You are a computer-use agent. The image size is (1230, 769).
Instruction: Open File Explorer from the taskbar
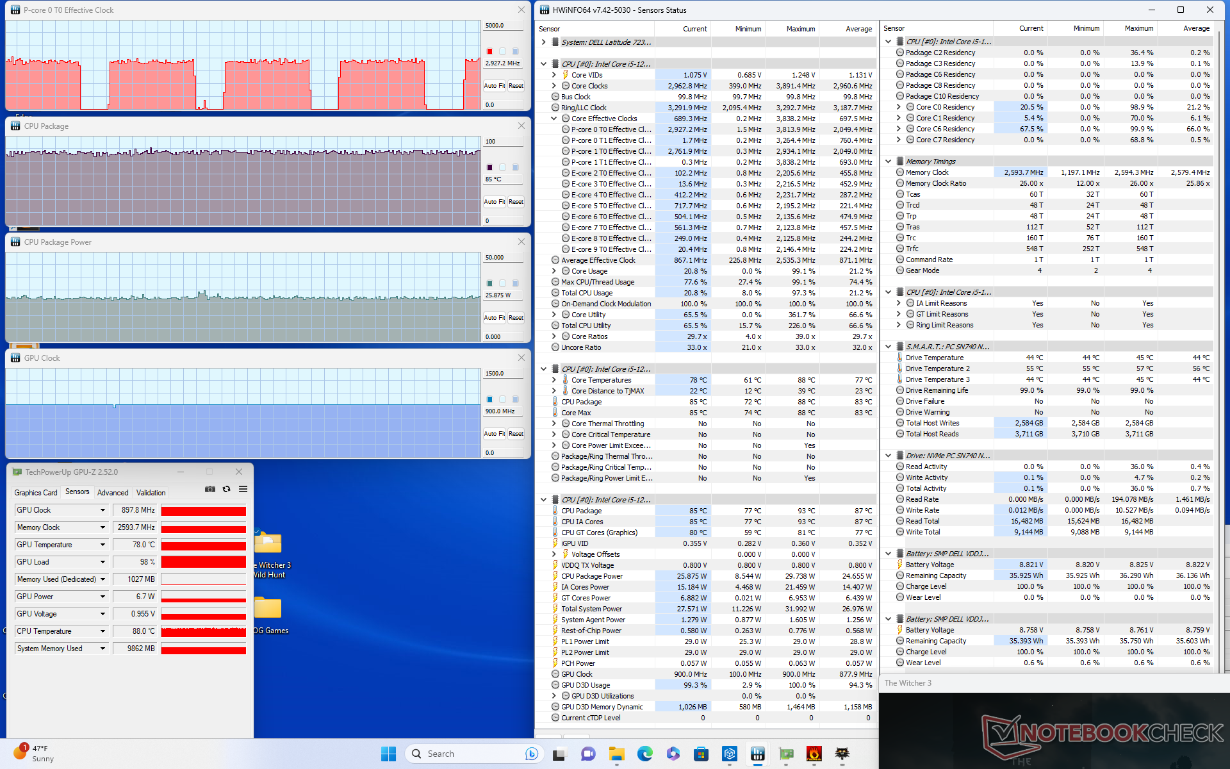616,754
